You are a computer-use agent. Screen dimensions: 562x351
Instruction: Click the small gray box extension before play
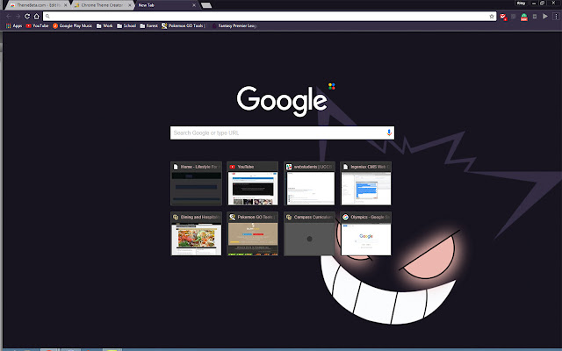click(x=535, y=17)
